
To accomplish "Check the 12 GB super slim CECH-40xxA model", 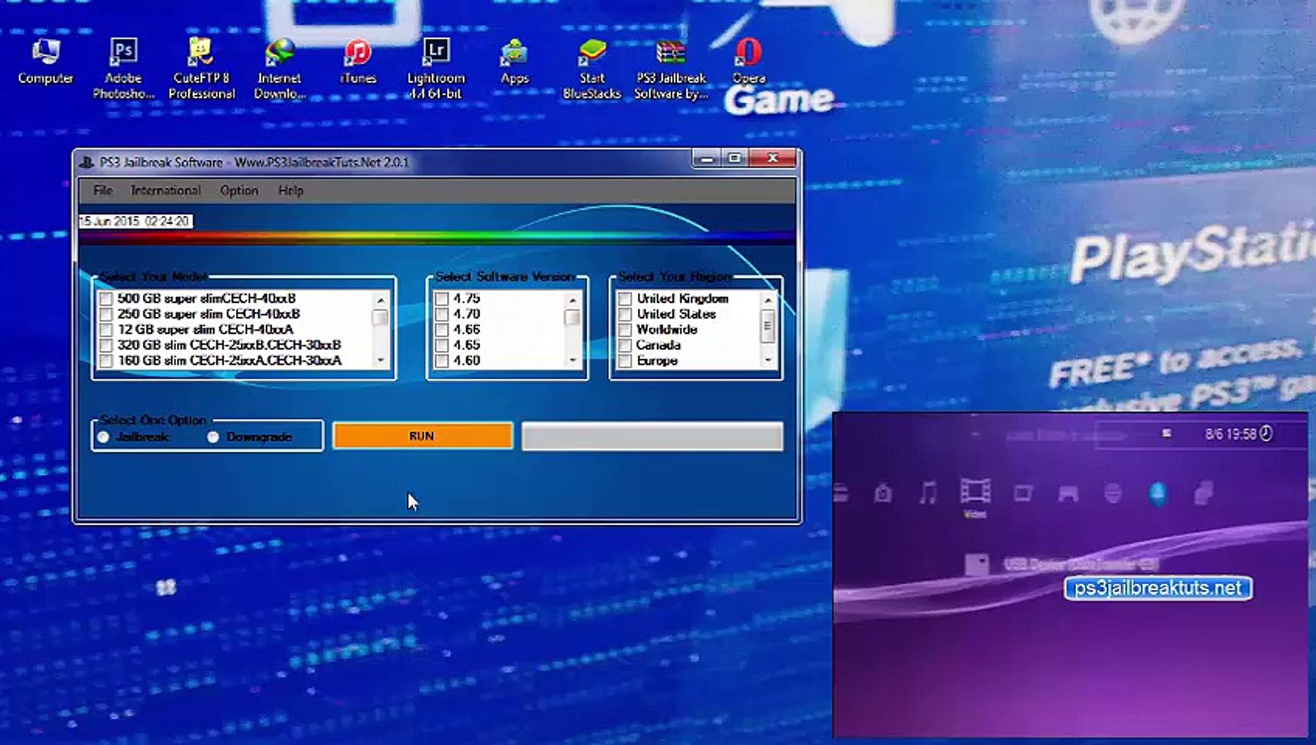I will 106,330.
